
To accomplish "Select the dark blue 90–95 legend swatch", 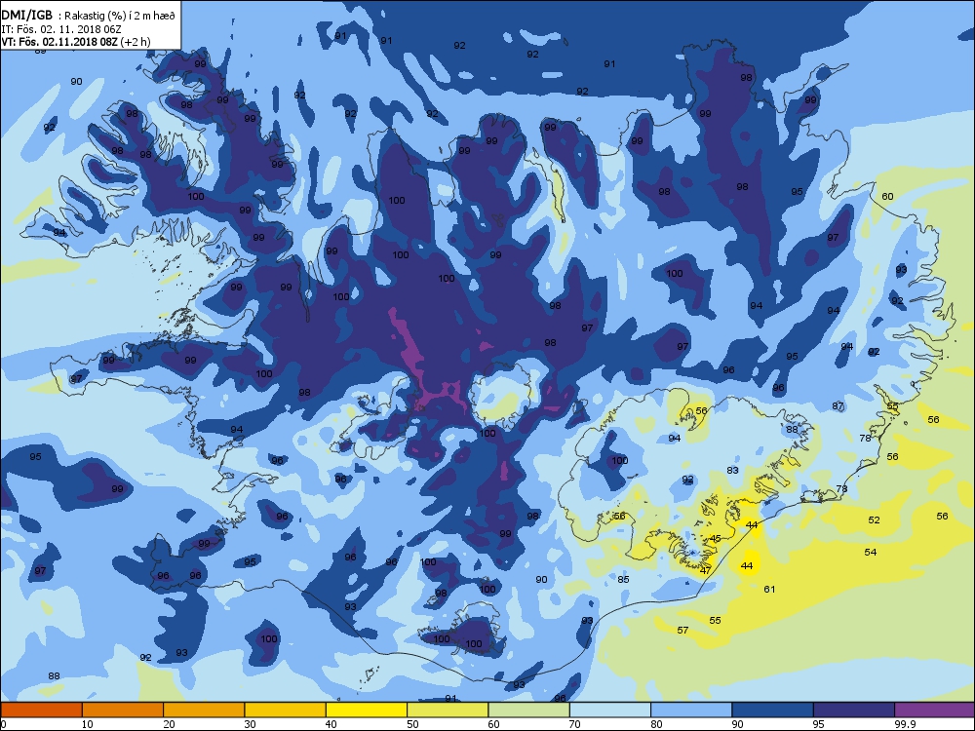I will pyautogui.click(x=772, y=710).
